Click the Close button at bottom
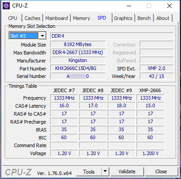This screenshot has width=181, height=179. 161,171
